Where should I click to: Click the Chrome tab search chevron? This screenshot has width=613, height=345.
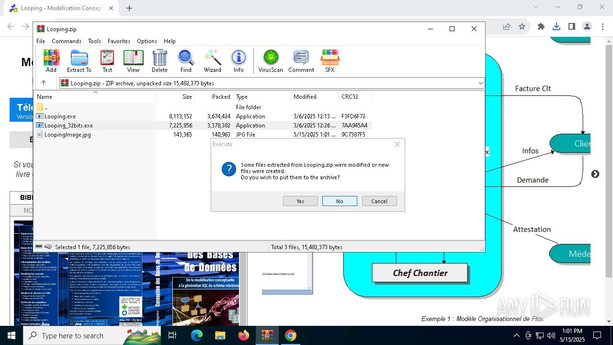536,7
